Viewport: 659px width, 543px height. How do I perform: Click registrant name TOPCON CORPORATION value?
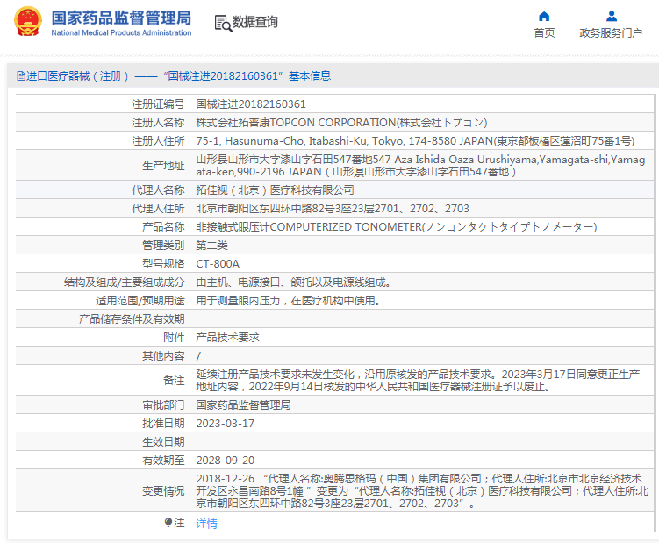341,123
